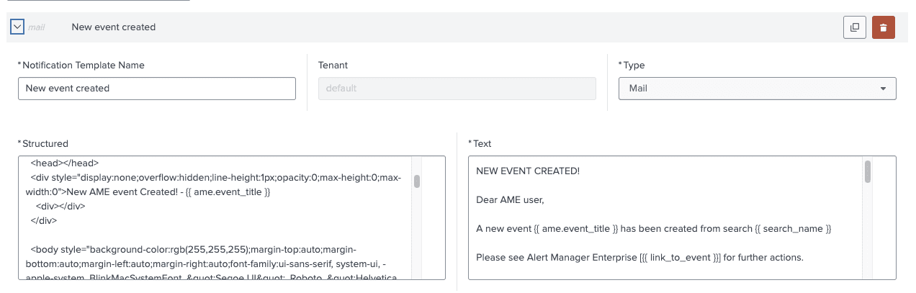The height and width of the screenshot is (293, 916).
Task: Click the Notification Template Name input
Action: (156, 89)
